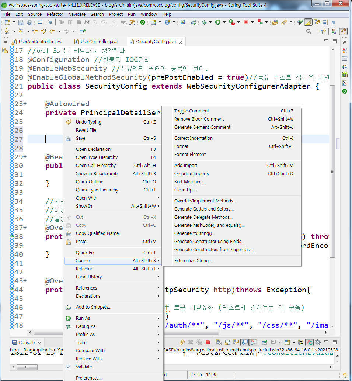This screenshot has width=352, height=381.
Task: Click the Save All toolbar icon
Action: 29,22
